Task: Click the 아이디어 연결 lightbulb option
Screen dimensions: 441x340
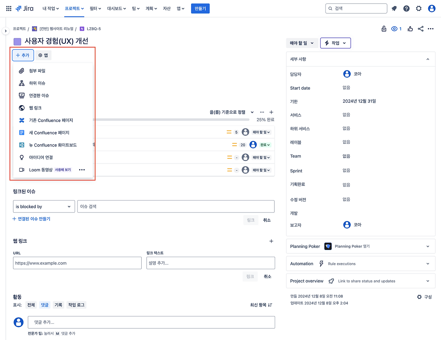Action: coord(40,157)
